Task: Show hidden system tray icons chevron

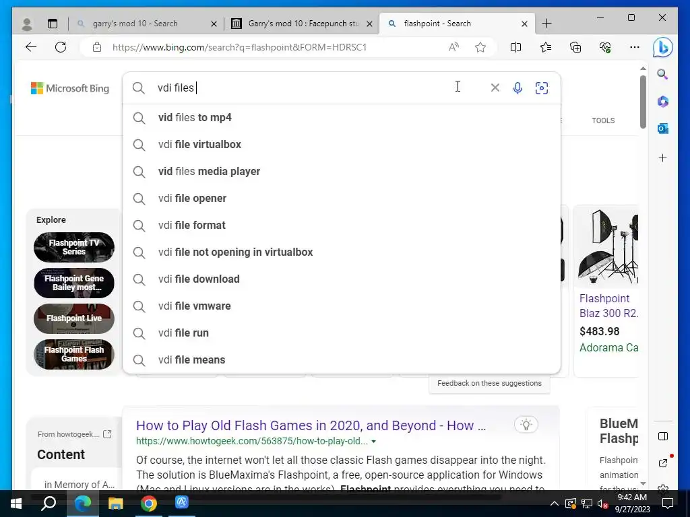Action: click(x=554, y=504)
